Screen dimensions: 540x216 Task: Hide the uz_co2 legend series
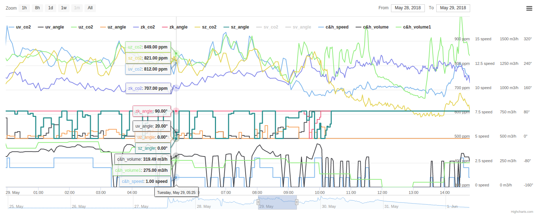[x=82, y=27]
